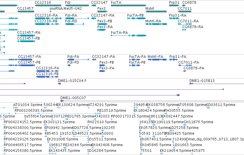
Task: Select the FucTA gene feature
Action: point(129,5)
